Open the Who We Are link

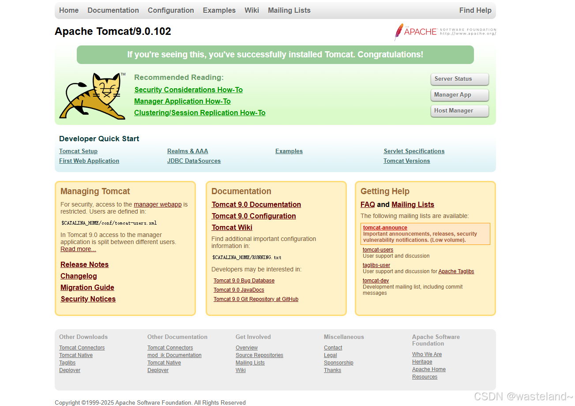click(427, 354)
